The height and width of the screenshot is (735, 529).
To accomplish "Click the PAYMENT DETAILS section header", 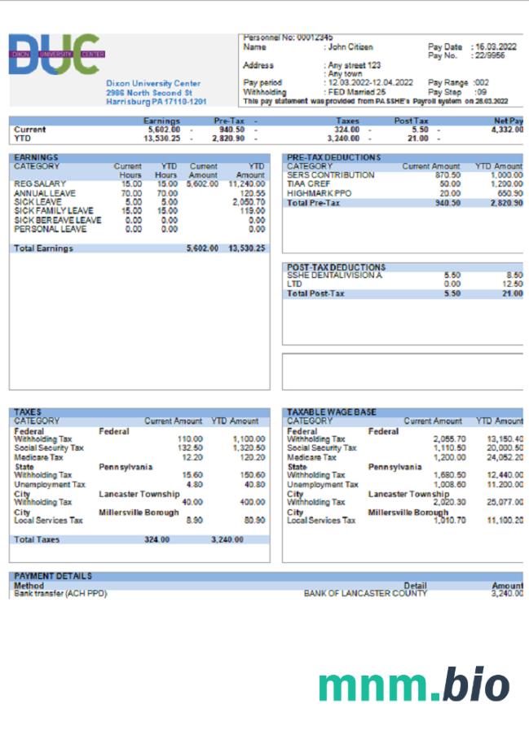I will [53, 576].
